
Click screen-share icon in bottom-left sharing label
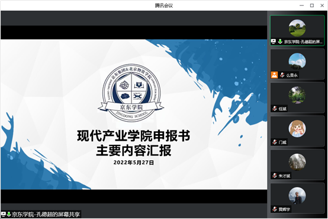[4, 214]
